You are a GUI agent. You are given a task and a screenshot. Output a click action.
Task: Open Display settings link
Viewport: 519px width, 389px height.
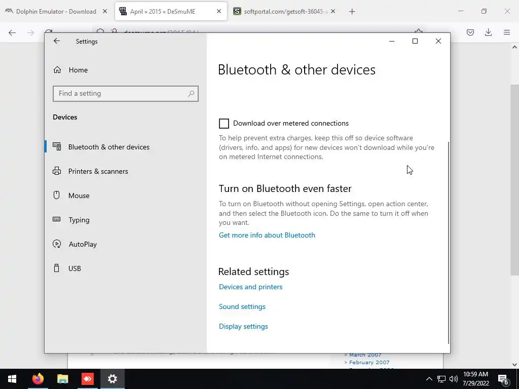pos(243,327)
